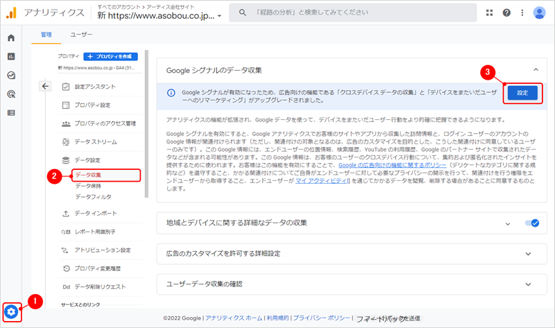
Task: Open アナリティクス ホーム footer link
Action: [234, 318]
